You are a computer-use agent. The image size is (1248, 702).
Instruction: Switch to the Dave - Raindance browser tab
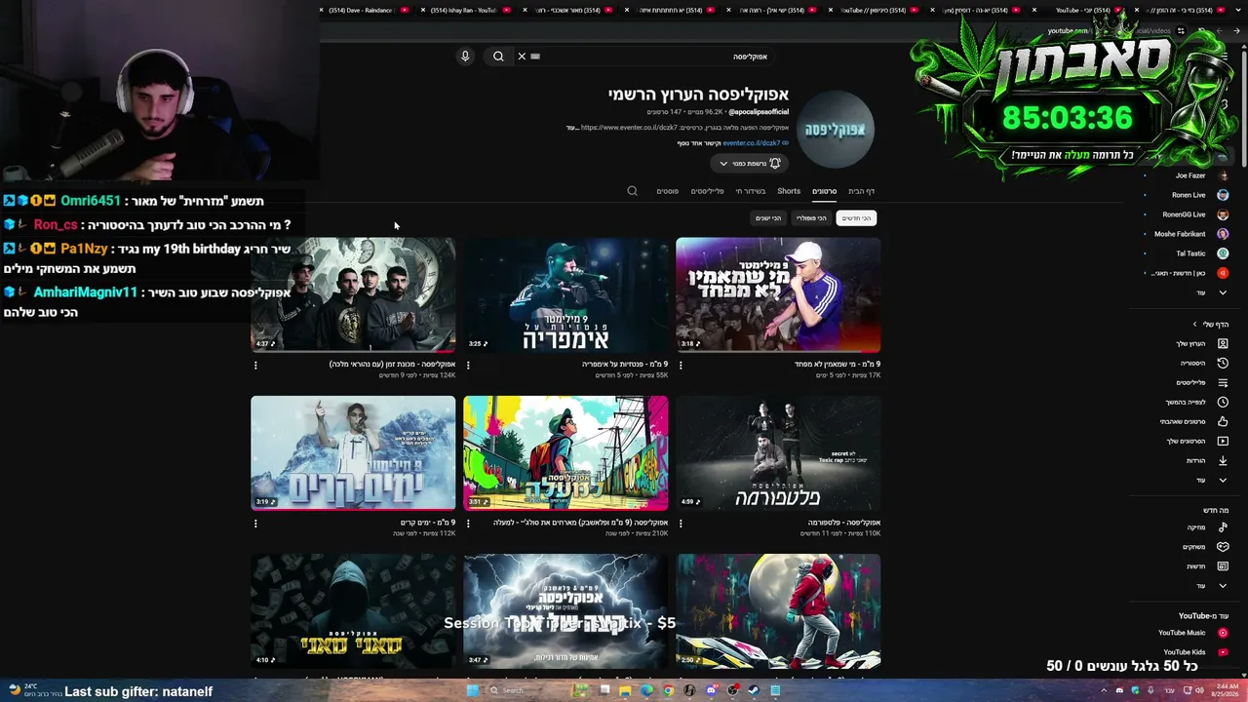[366, 10]
